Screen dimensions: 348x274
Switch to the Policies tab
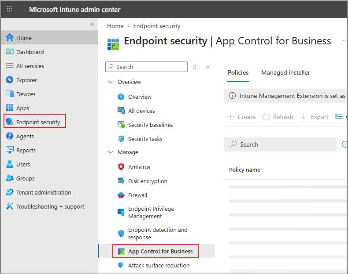pyautogui.click(x=238, y=73)
